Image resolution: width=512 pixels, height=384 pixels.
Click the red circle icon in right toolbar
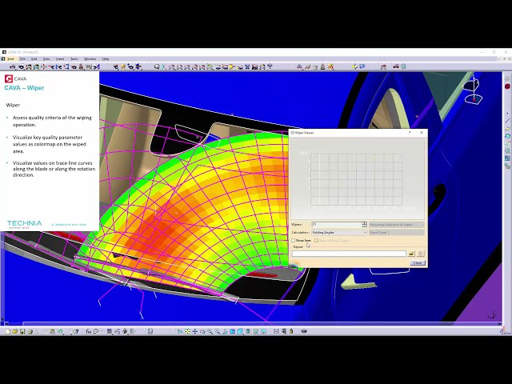tap(507, 86)
